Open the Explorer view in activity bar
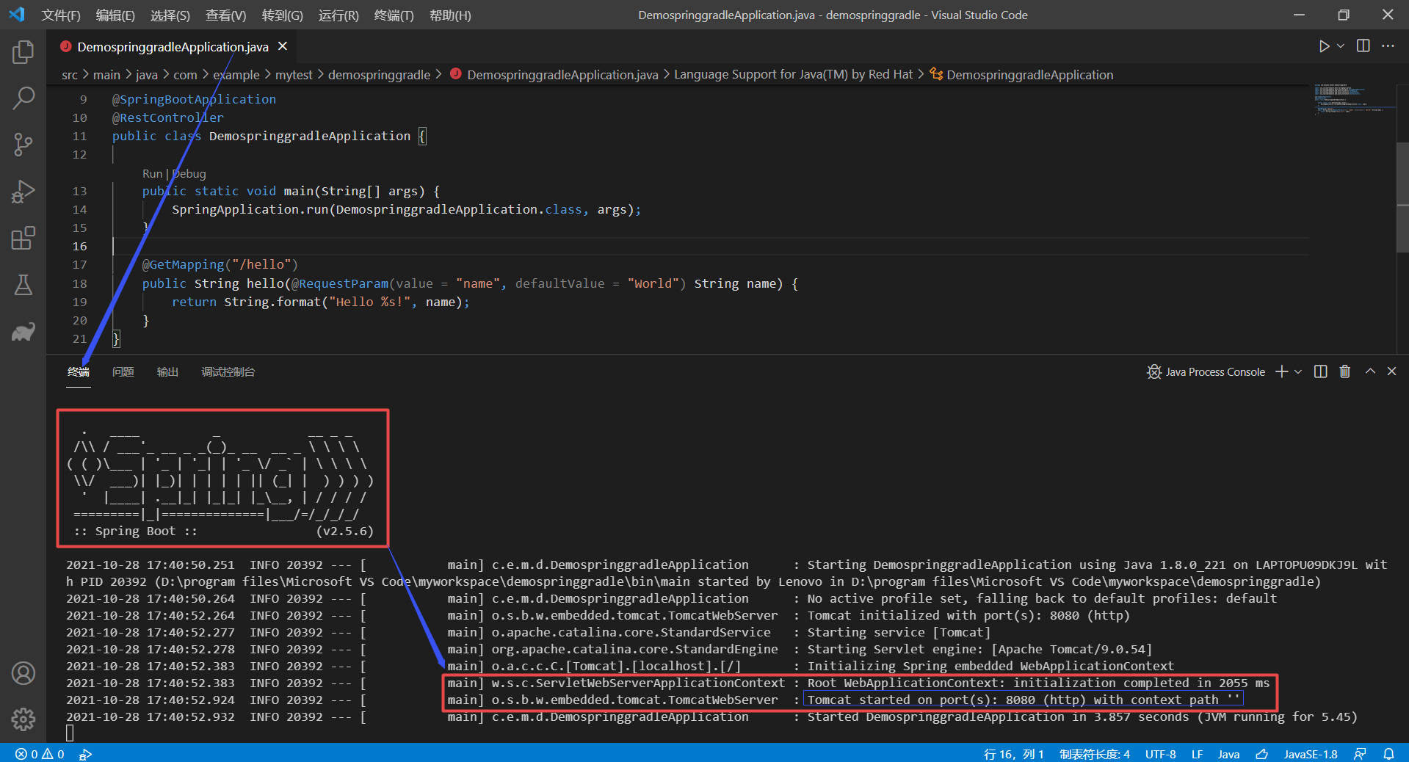 point(23,52)
